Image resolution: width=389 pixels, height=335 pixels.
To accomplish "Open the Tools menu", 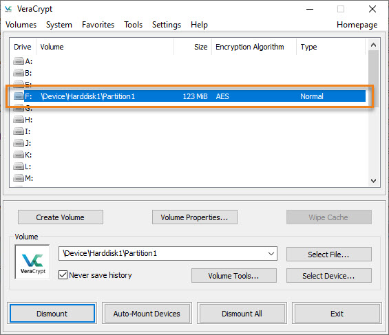I will pos(133,25).
